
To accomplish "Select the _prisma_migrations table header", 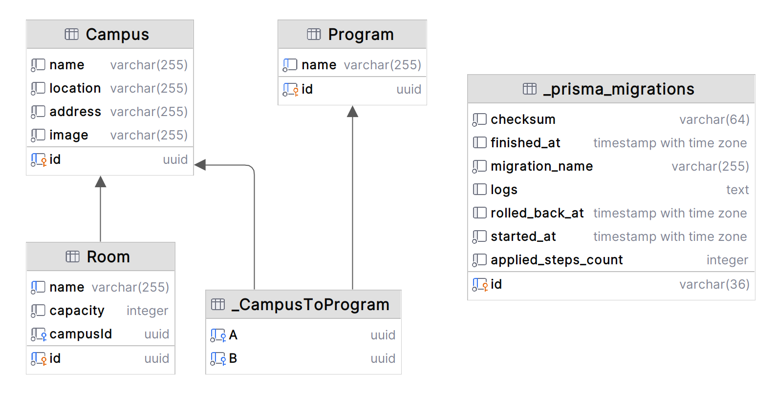I will [x=618, y=89].
